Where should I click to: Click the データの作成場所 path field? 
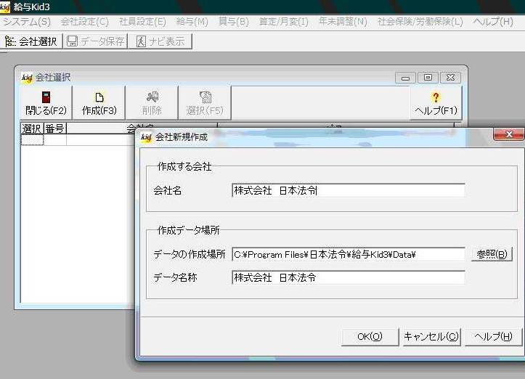coord(349,254)
